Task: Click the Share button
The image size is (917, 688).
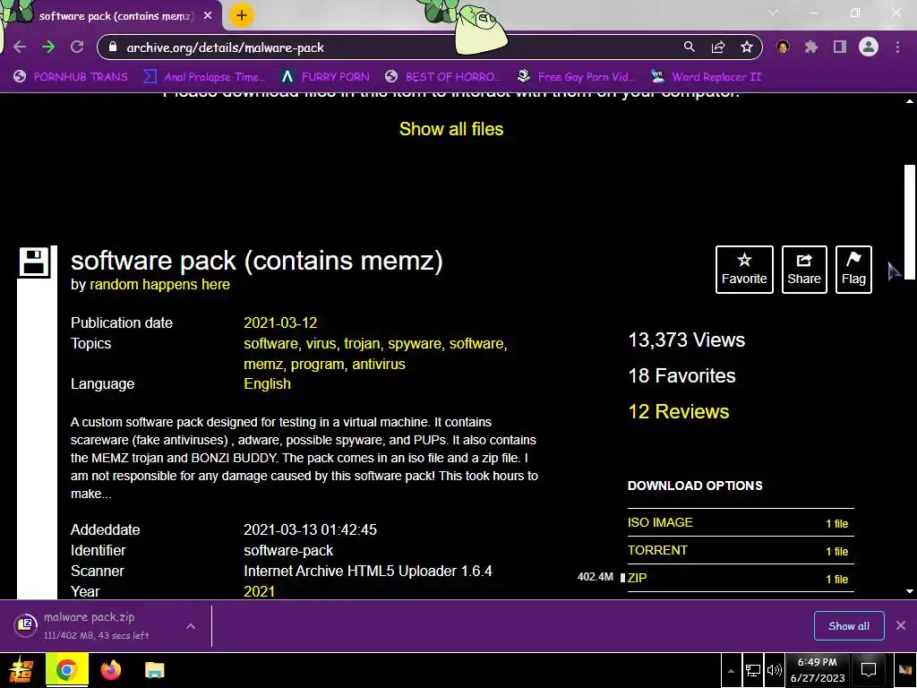Action: 804,270
